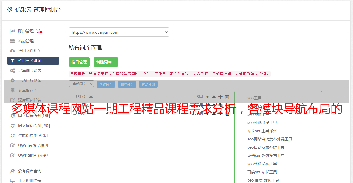353x183 pixels.
Task: Open UWriter原创标题 sidebar item
Action: [x=33, y=155]
